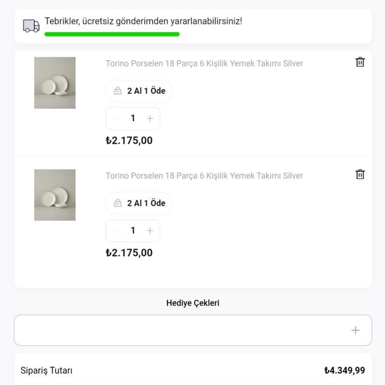Open the first product's thumbnail image
The width and height of the screenshot is (385, 385).
tap(55, 83)
